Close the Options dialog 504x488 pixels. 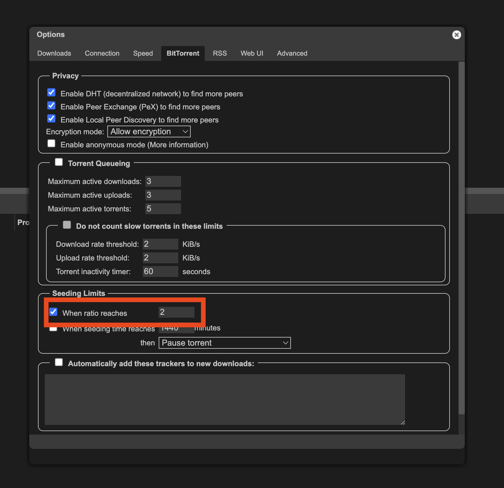point(456,35)
